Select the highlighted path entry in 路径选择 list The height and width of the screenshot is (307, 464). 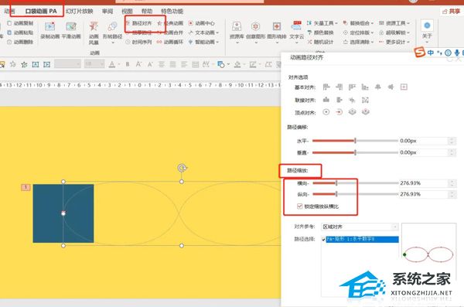pos(362,239)
